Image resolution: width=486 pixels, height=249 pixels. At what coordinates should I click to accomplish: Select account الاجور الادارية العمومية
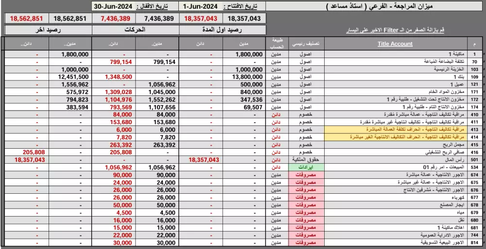click(395, 235)
